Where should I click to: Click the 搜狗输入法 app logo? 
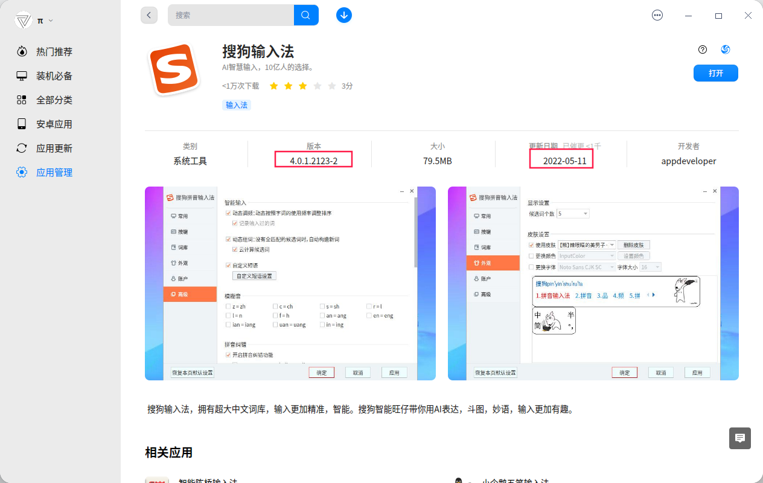tap(174, 69)
